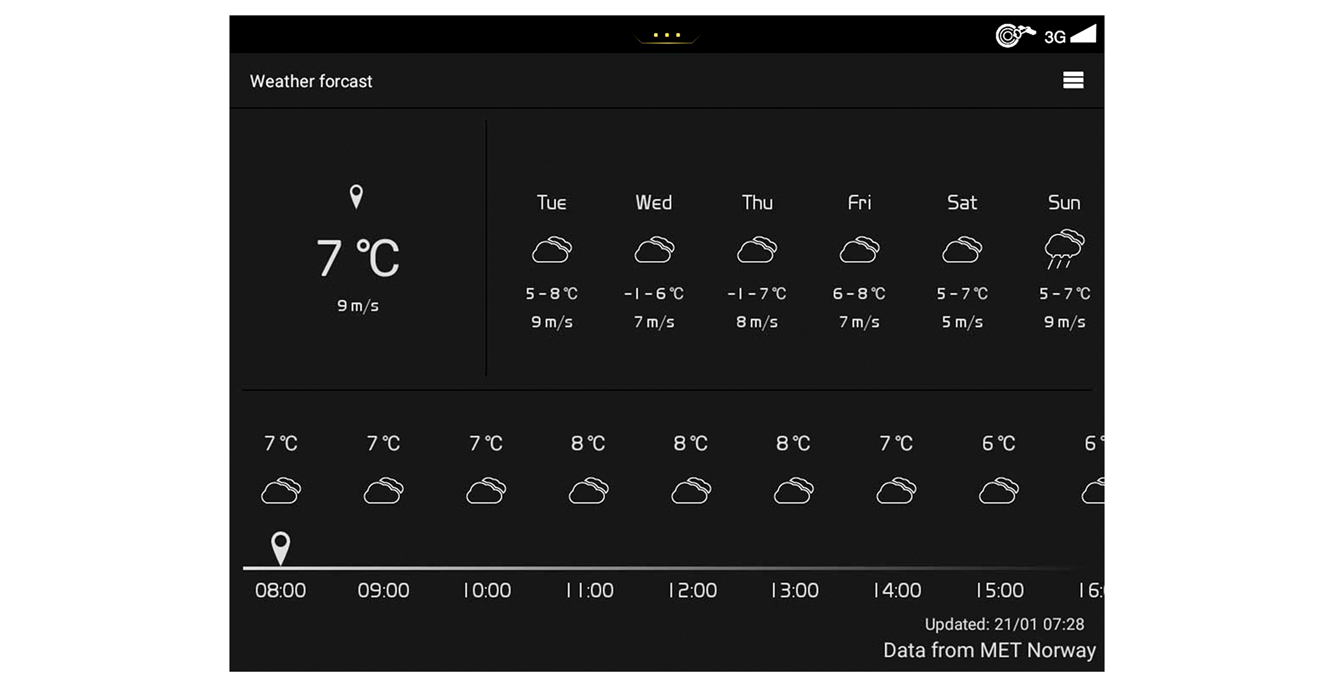Select Friday's cloudy weather icon
Viewport: 1334px width, 689px height.
pyautogui.click(x=859, y=249)
